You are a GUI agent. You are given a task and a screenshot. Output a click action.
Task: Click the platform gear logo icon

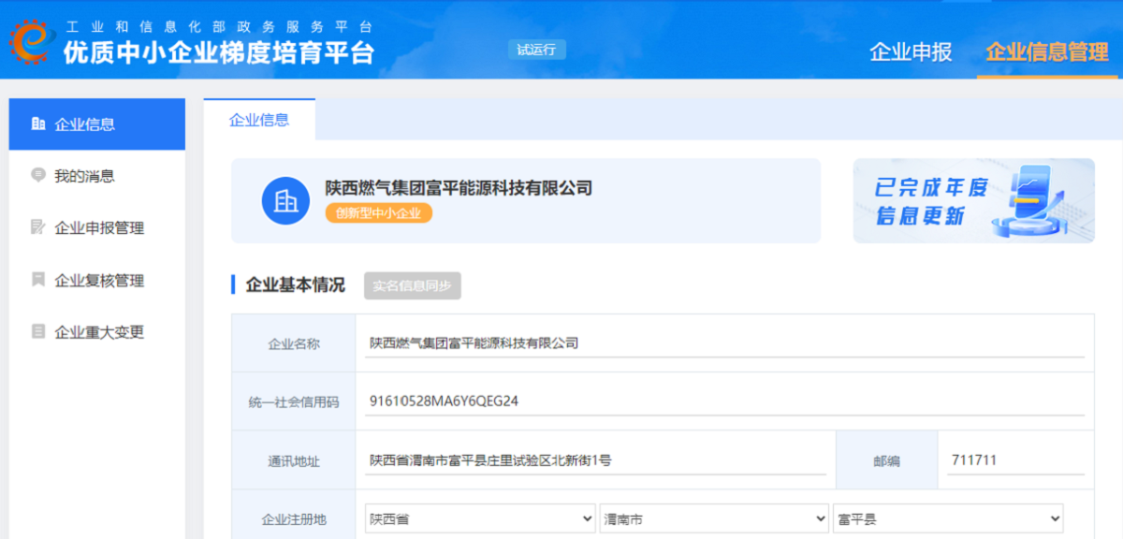(28, 41)
